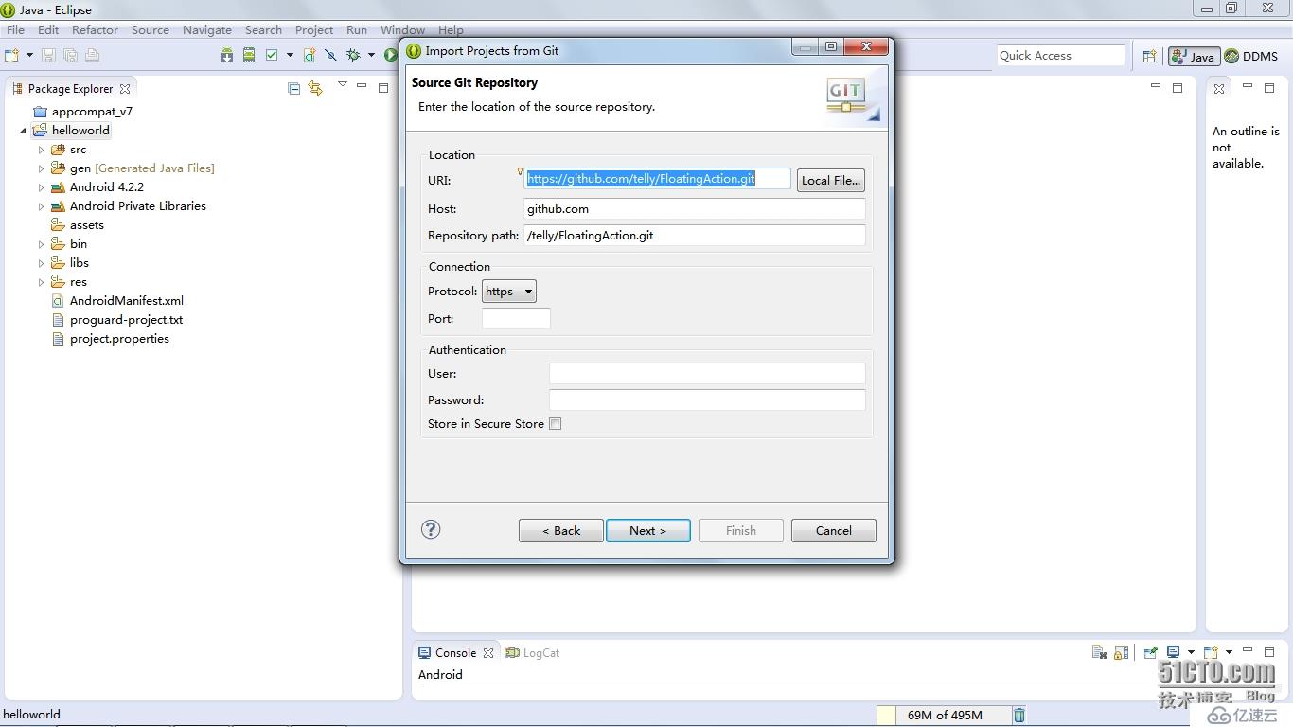Open the File menu
The width and height of the screenshot is (1293, 727).
(16, 29)
